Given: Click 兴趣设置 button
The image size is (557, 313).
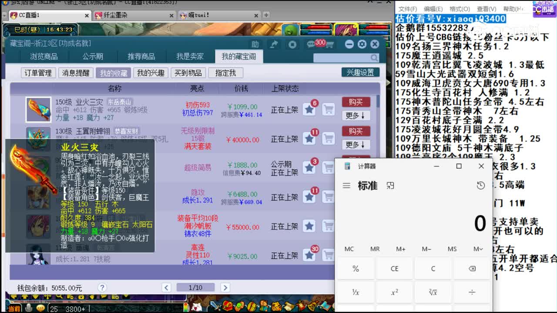Looking at the screenshot, I should tap(360, 73).
